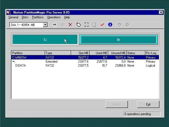The width and height of the screenshot is (169, 127).
Task: Open the Help menu
Action: pos(67,17)
